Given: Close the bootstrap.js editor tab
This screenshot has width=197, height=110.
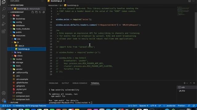Looking at the screenshot, I should (x=64, y=1).
